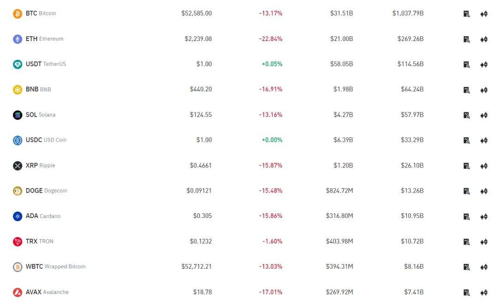Click the candlestick trade icon for AVAX

(x=484, y=292)
